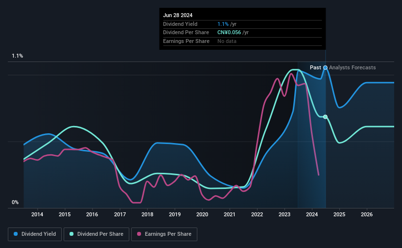Click the 2018 x-axis label
This screenshot has height=248, width=402.
tap(147, 214)
